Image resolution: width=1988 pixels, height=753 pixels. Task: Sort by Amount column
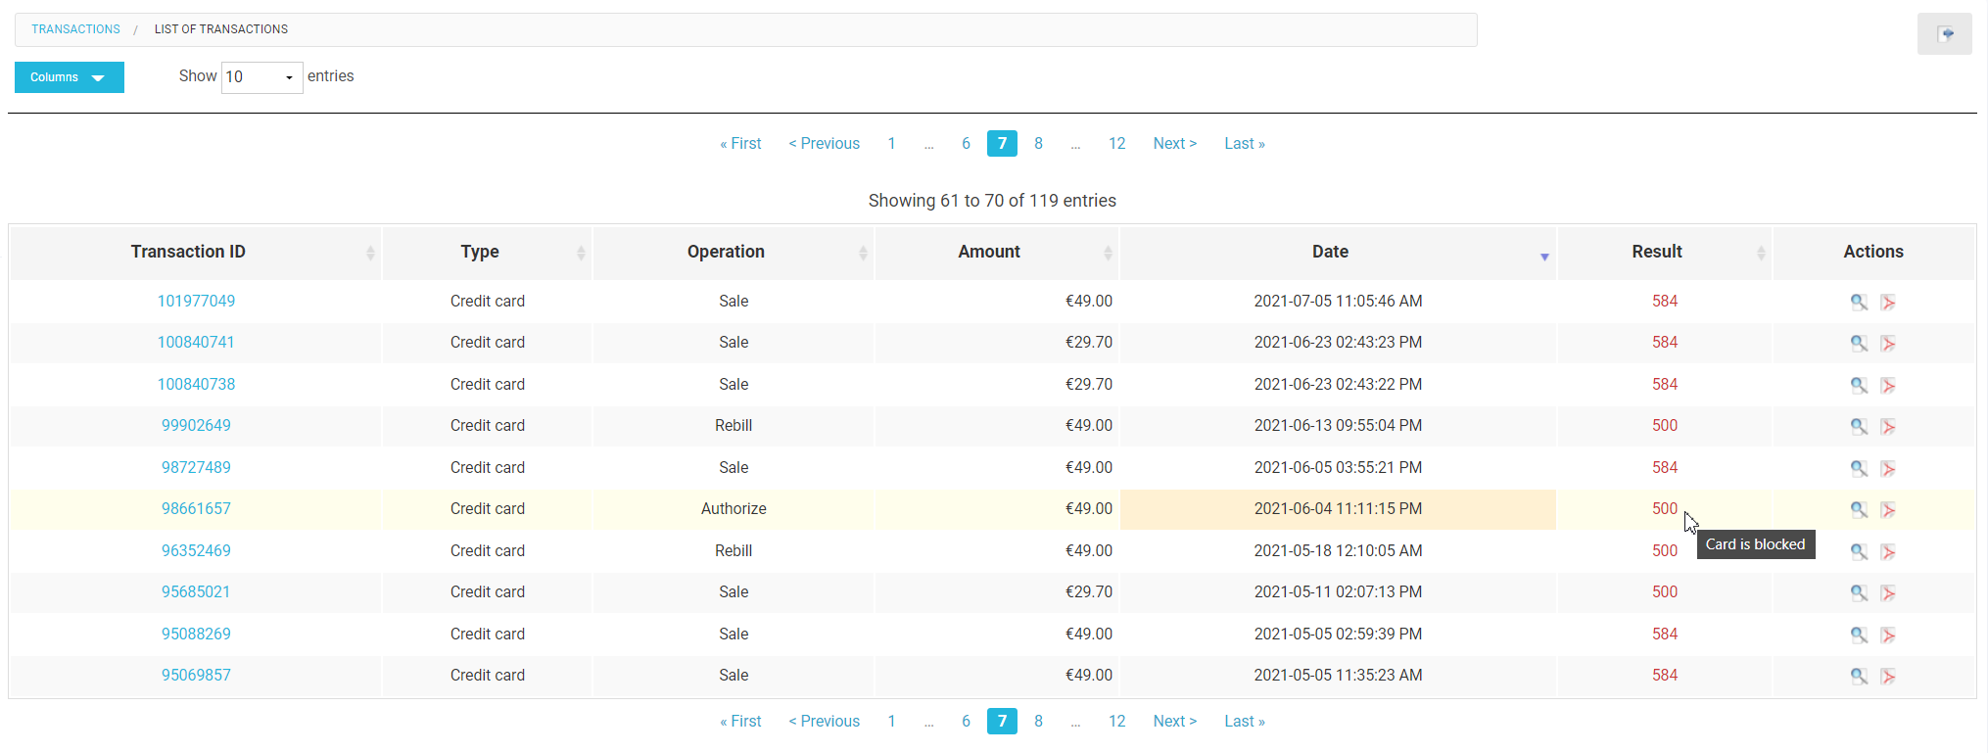996,252
